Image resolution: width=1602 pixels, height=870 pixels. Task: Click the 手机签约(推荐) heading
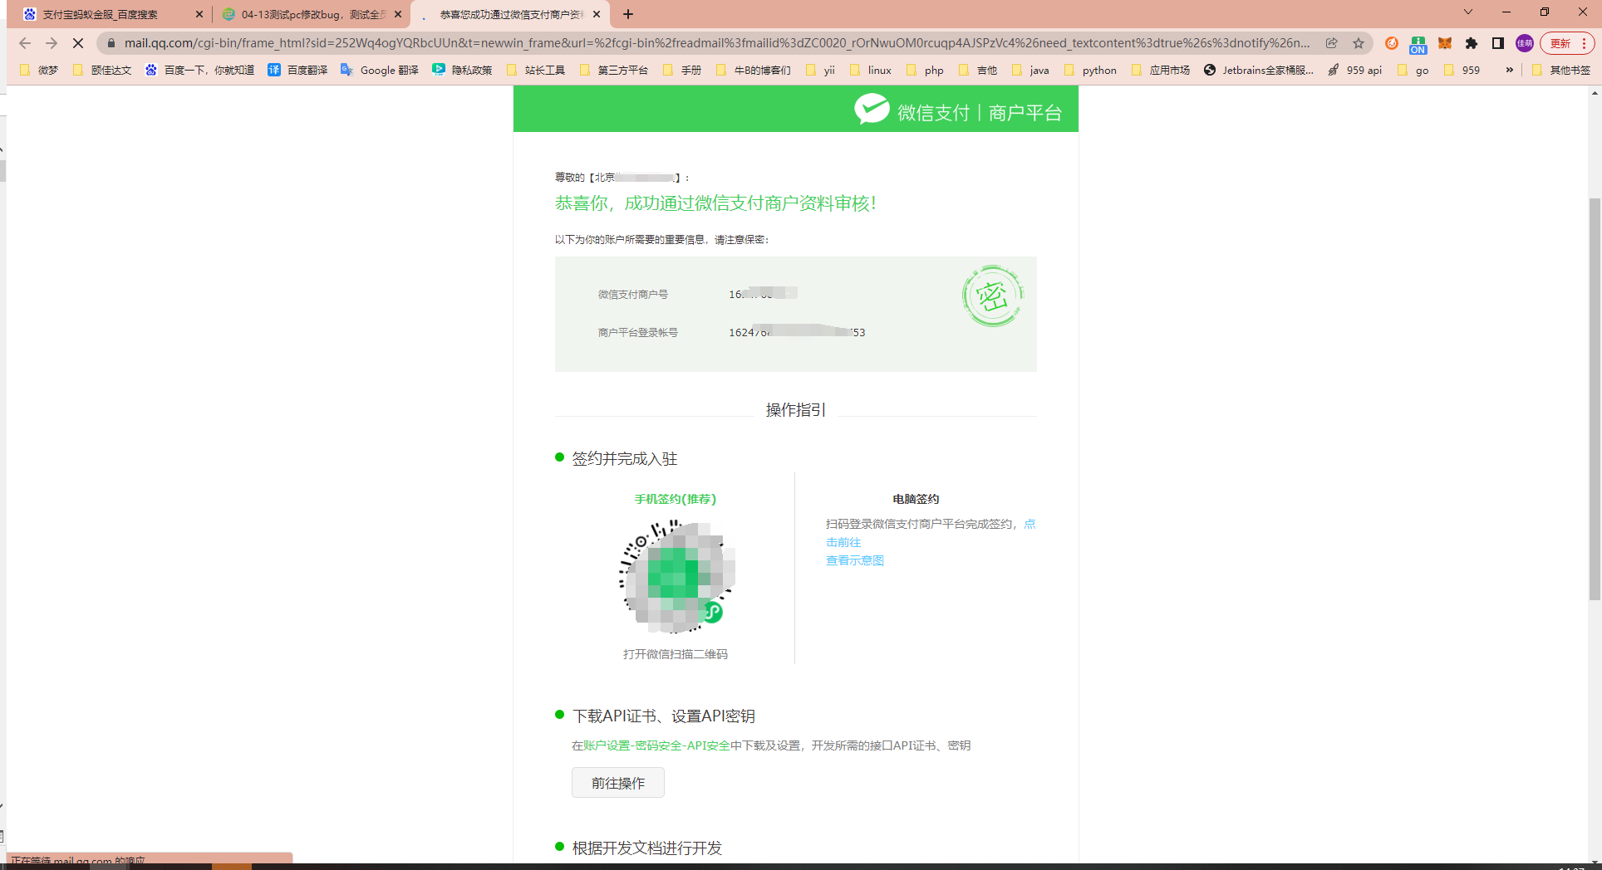[x=676, y=499]
